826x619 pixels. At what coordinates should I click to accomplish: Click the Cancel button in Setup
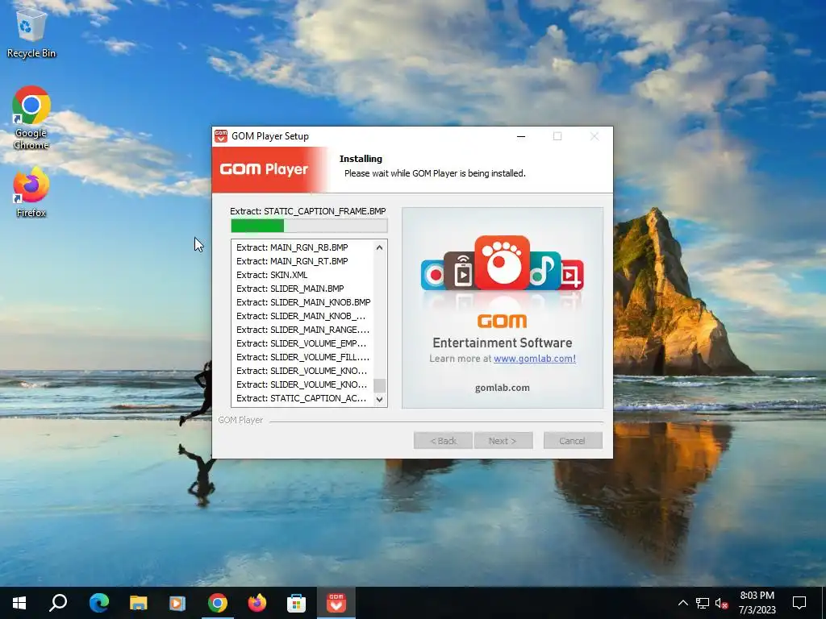[x=573, y=441]
